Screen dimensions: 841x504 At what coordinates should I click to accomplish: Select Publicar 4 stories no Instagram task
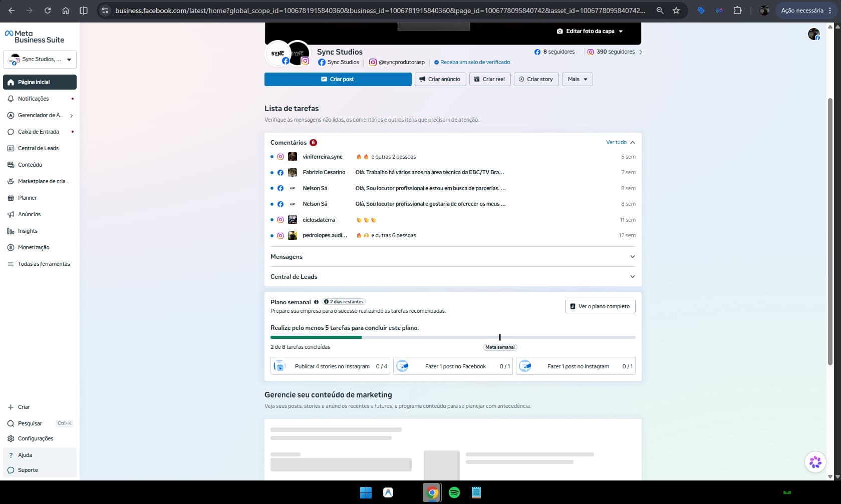coord(330,366)
